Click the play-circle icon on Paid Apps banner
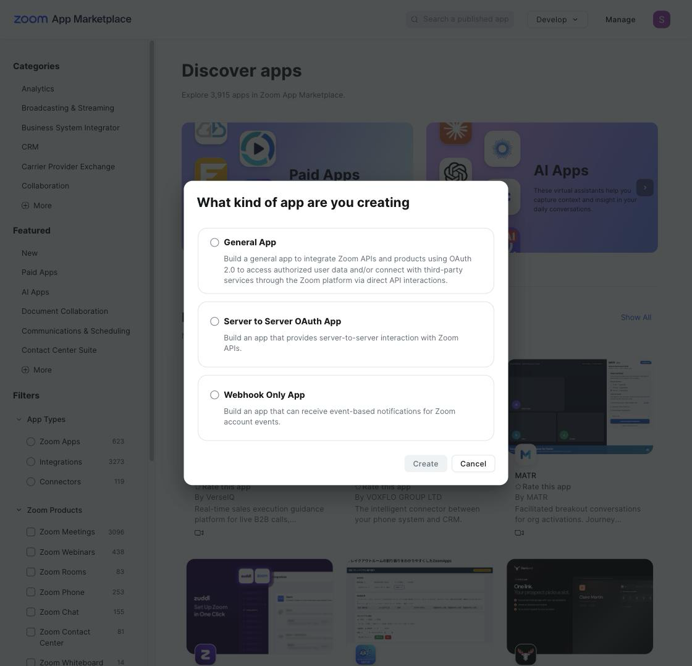The width and height of the screenshot is (692, 666). click(258, 149)
